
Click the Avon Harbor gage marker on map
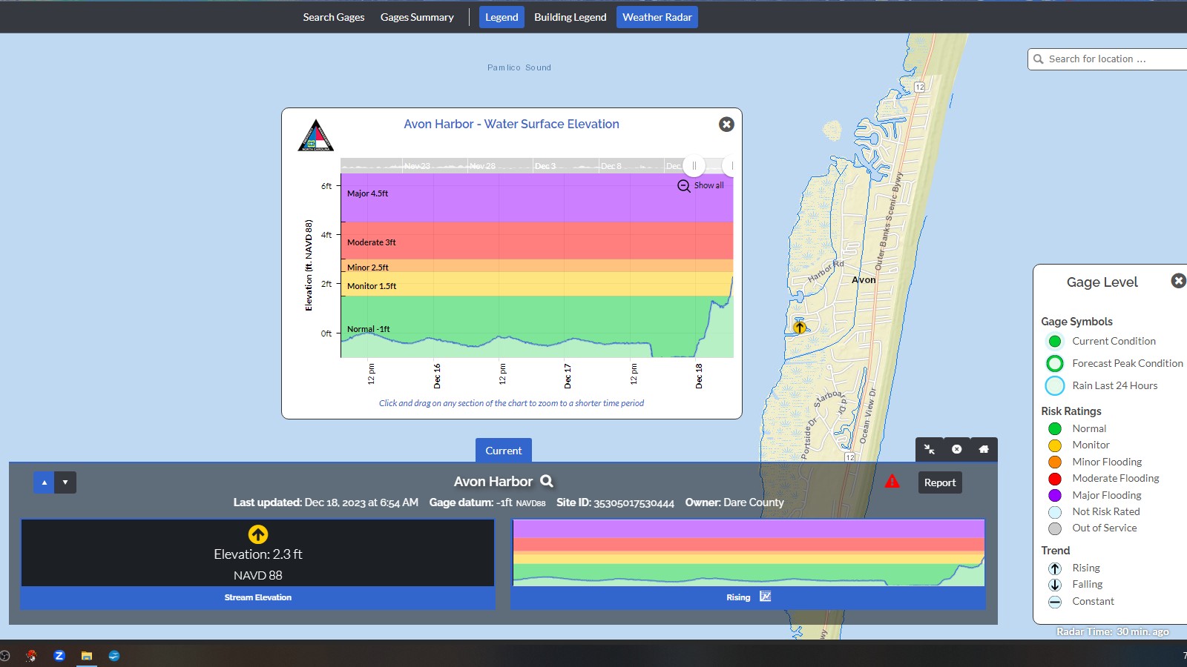tap(799, 327)
